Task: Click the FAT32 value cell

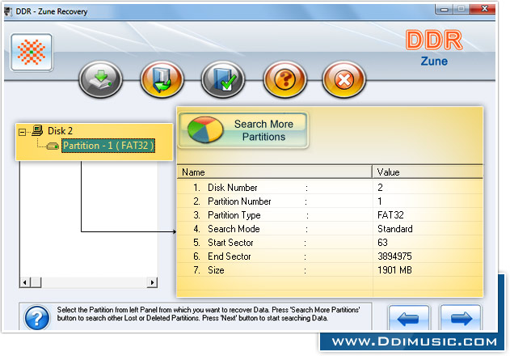Action: click(x=390, y=215)
